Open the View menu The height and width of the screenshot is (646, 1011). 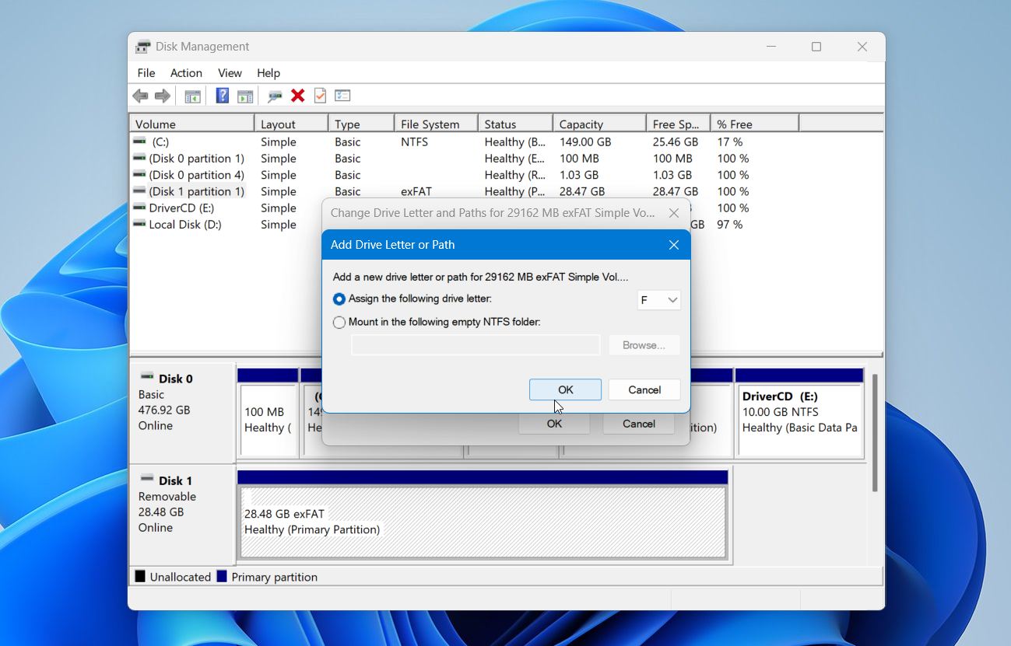pyautogui.click(x=230, y=72)
